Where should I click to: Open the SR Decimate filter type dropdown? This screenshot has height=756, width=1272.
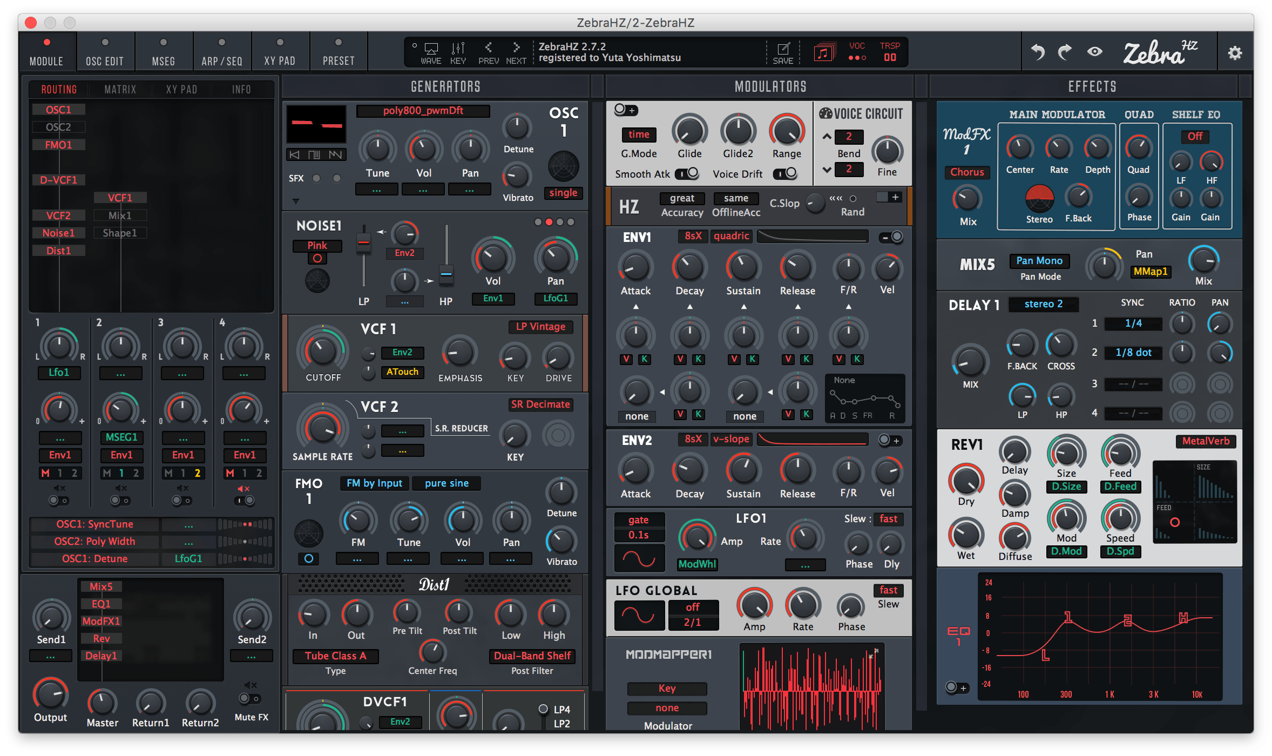[540, 404]
